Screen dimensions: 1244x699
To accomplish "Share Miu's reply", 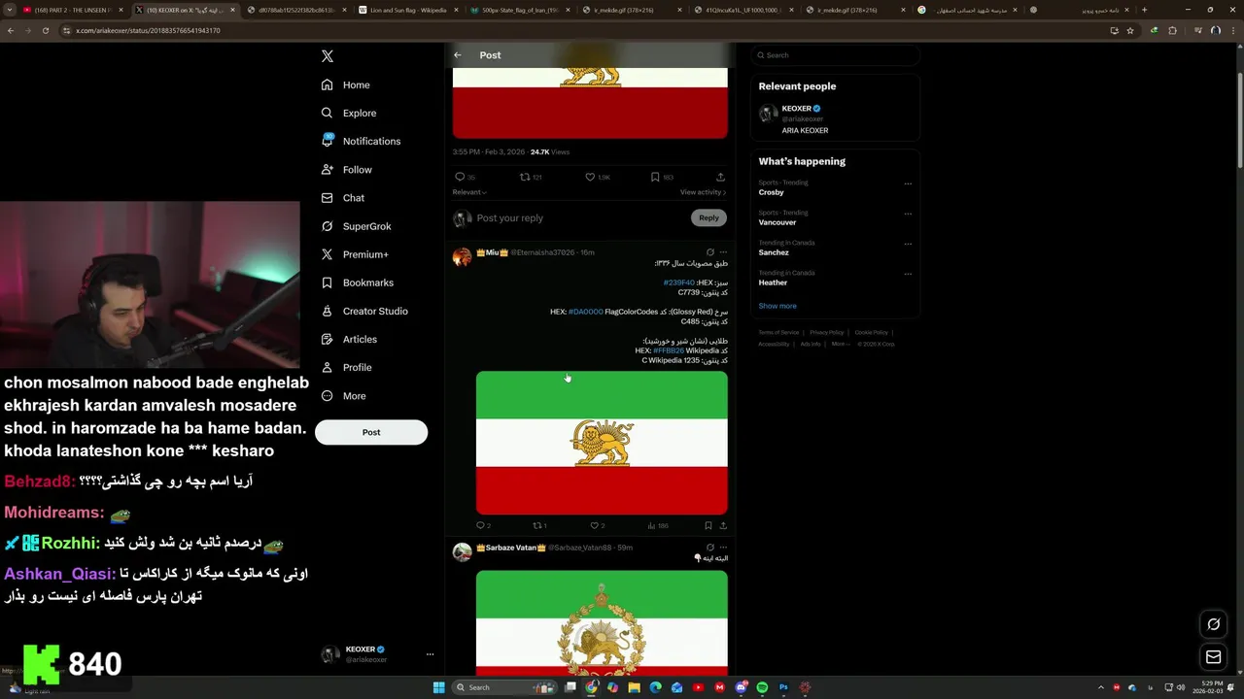I will [x=722, y=525].
